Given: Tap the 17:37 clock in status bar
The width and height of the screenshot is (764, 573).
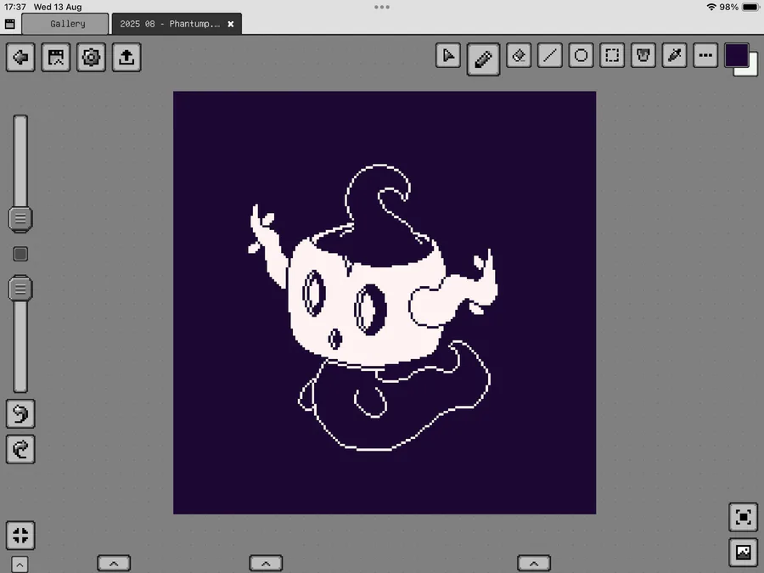Looking at the screenshot, I should coord(15,7).
